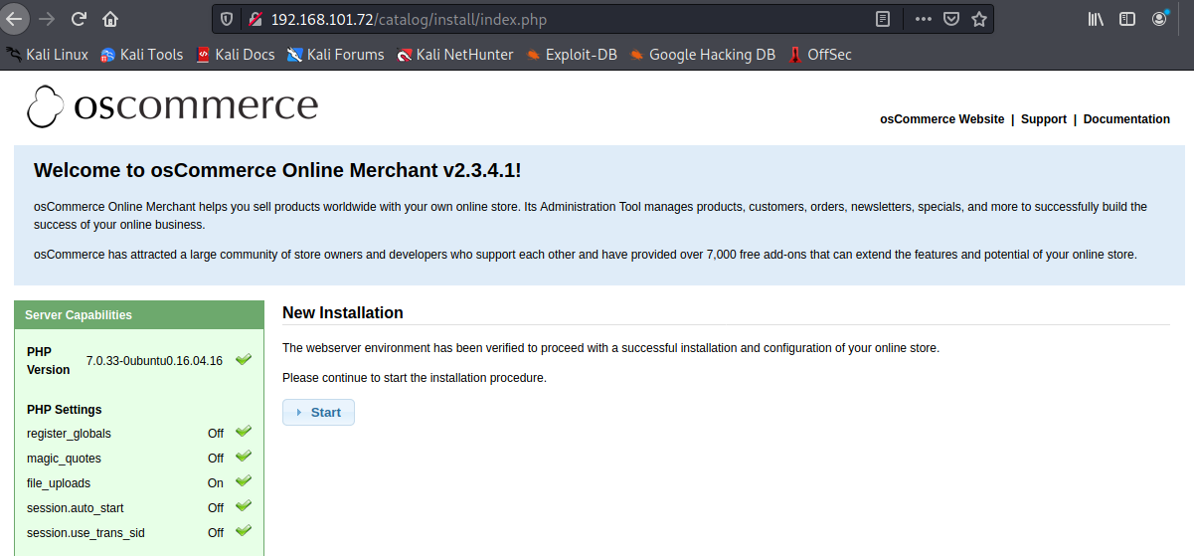Reload the current page
Image resolution: width=1194 pixels, height=556 pixels.
pyautogui.click(x=79, y=19)
